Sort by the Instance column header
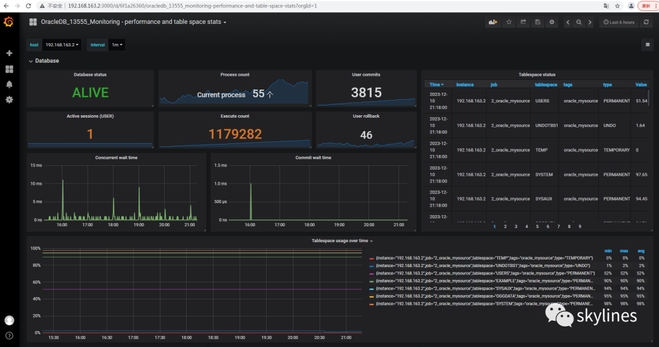Image resolution: width=659 pixels, height=347 pixels. coord(465,84)
